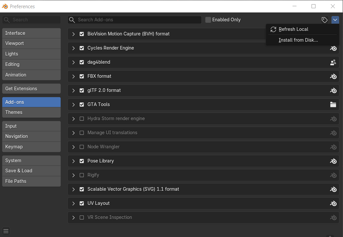Toggle the Enabled Only checkbox
This screenshot has height=237, width=343.
(x=208, y=20)
